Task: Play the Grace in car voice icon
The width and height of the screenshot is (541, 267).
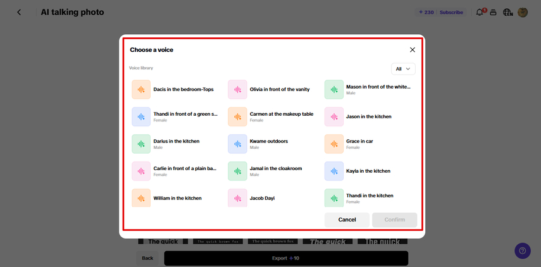Action: pyautogui.click(x=334, y=144)
